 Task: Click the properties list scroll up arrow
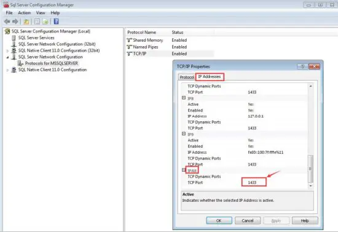pyautogui.click(x=310, y=86)
